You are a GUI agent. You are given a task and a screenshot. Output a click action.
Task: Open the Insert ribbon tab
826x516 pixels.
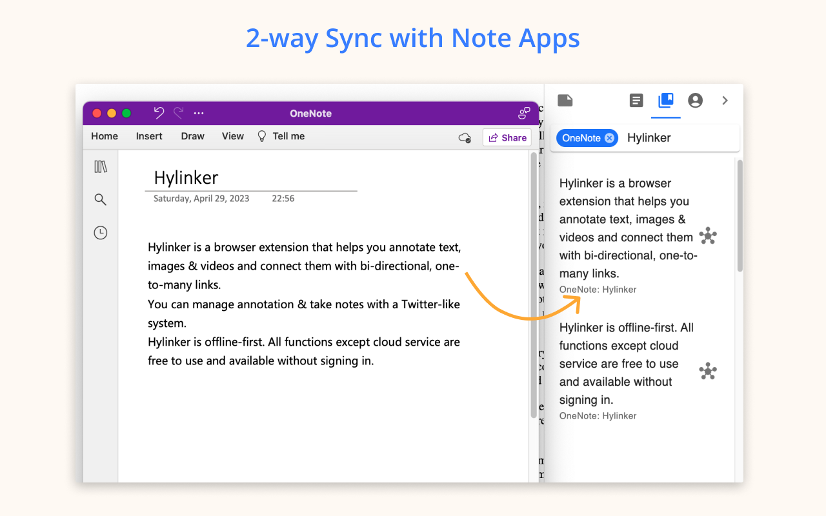[x=149, y=136]
